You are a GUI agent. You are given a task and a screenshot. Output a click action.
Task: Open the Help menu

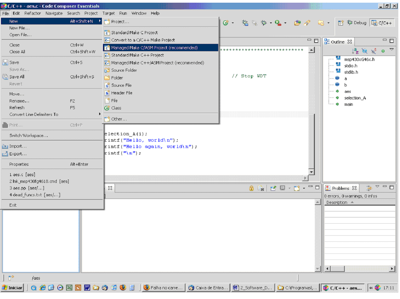tap(155, 13)
